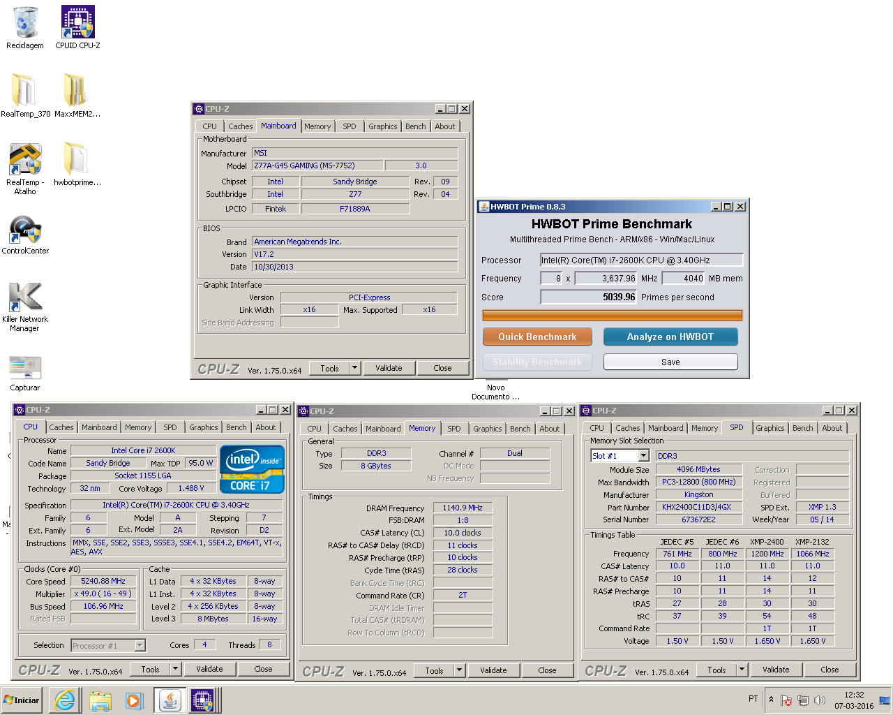This screenshot has width=893, height=715.
Task: Click Close in the Mainboard CPU-Z window
Action: pos(442,368)
